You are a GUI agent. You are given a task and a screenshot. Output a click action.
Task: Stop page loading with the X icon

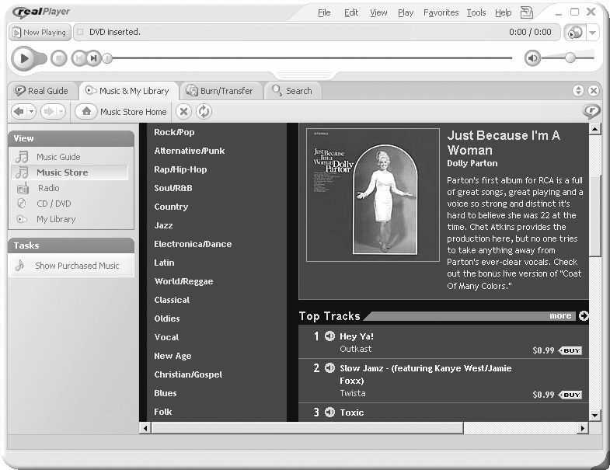tap(183, 112)
